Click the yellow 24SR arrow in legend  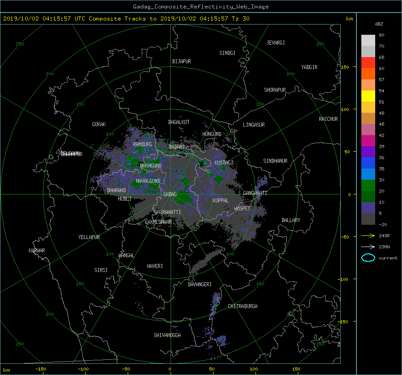point(368,235)
